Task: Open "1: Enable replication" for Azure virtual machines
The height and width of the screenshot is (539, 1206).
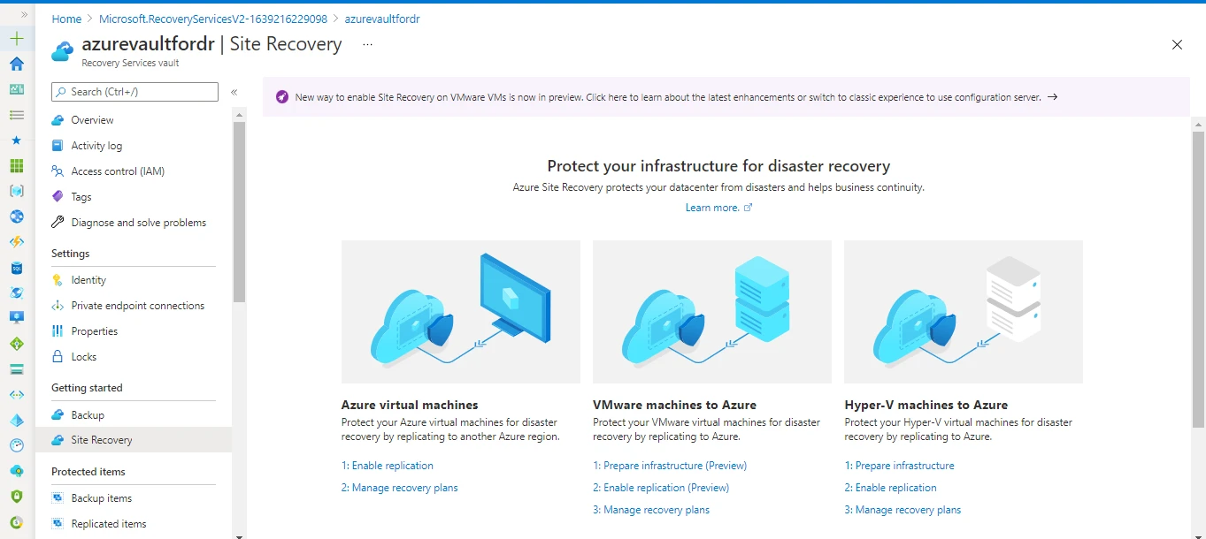Action: pyautogui.click(x=388, y=465)
